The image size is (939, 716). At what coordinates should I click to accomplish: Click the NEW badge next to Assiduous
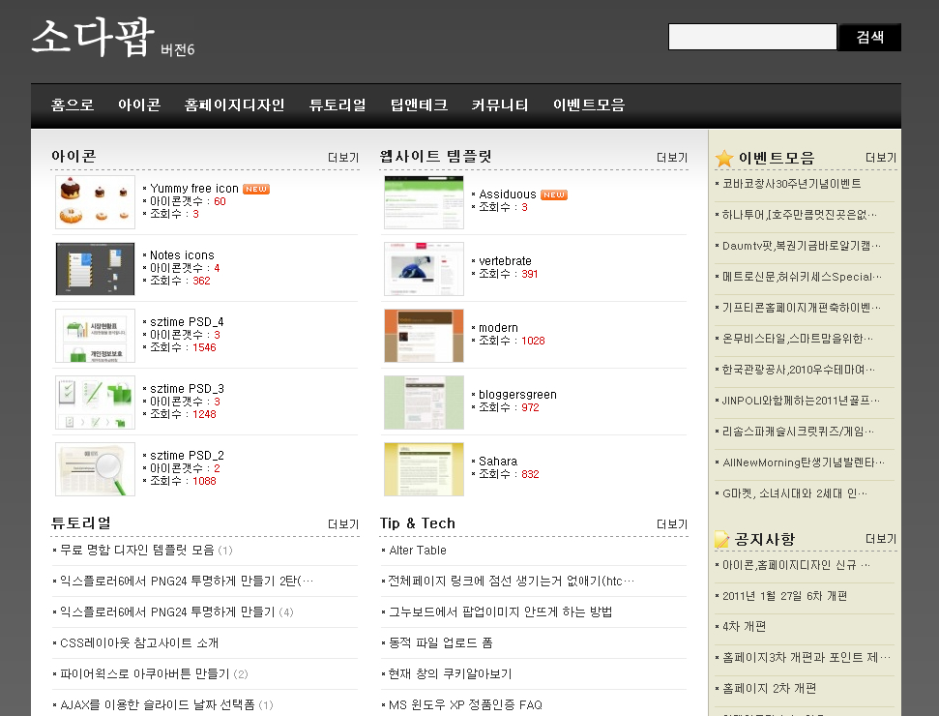click(x=554, y=194)
